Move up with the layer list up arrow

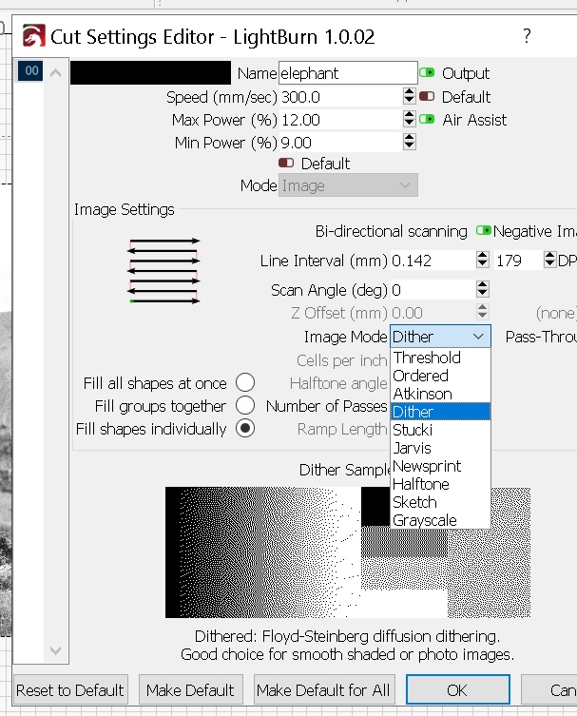56,72
